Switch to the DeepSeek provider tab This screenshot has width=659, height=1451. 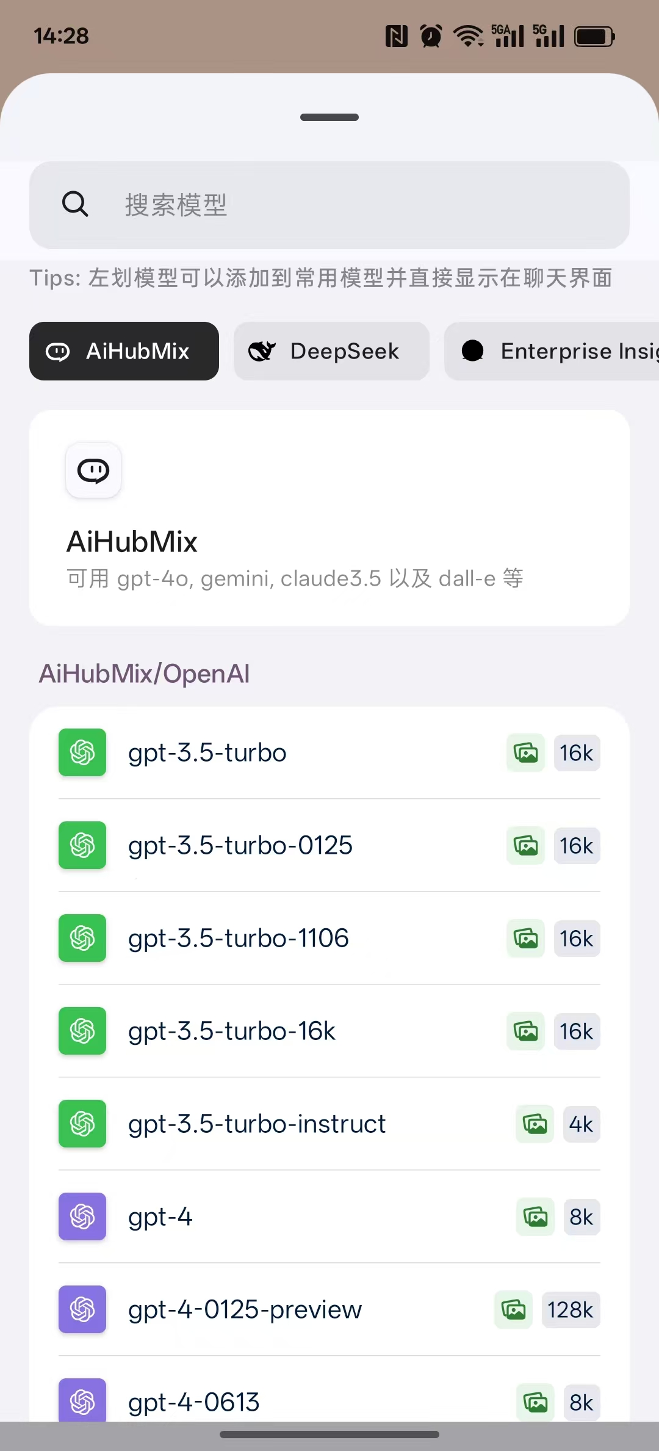point(331,351)
